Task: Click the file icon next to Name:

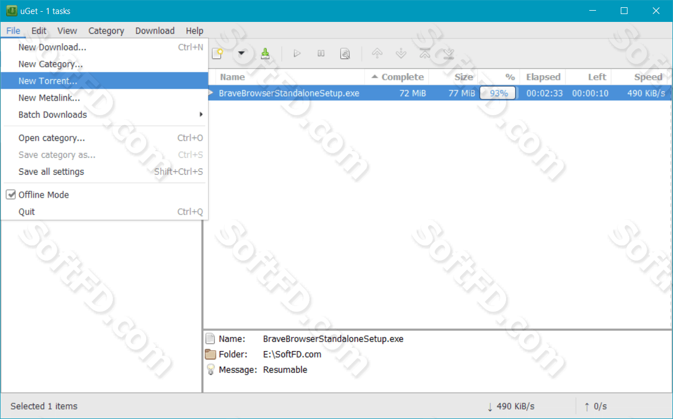Action: pyautogui.click(x=210, y=339)
